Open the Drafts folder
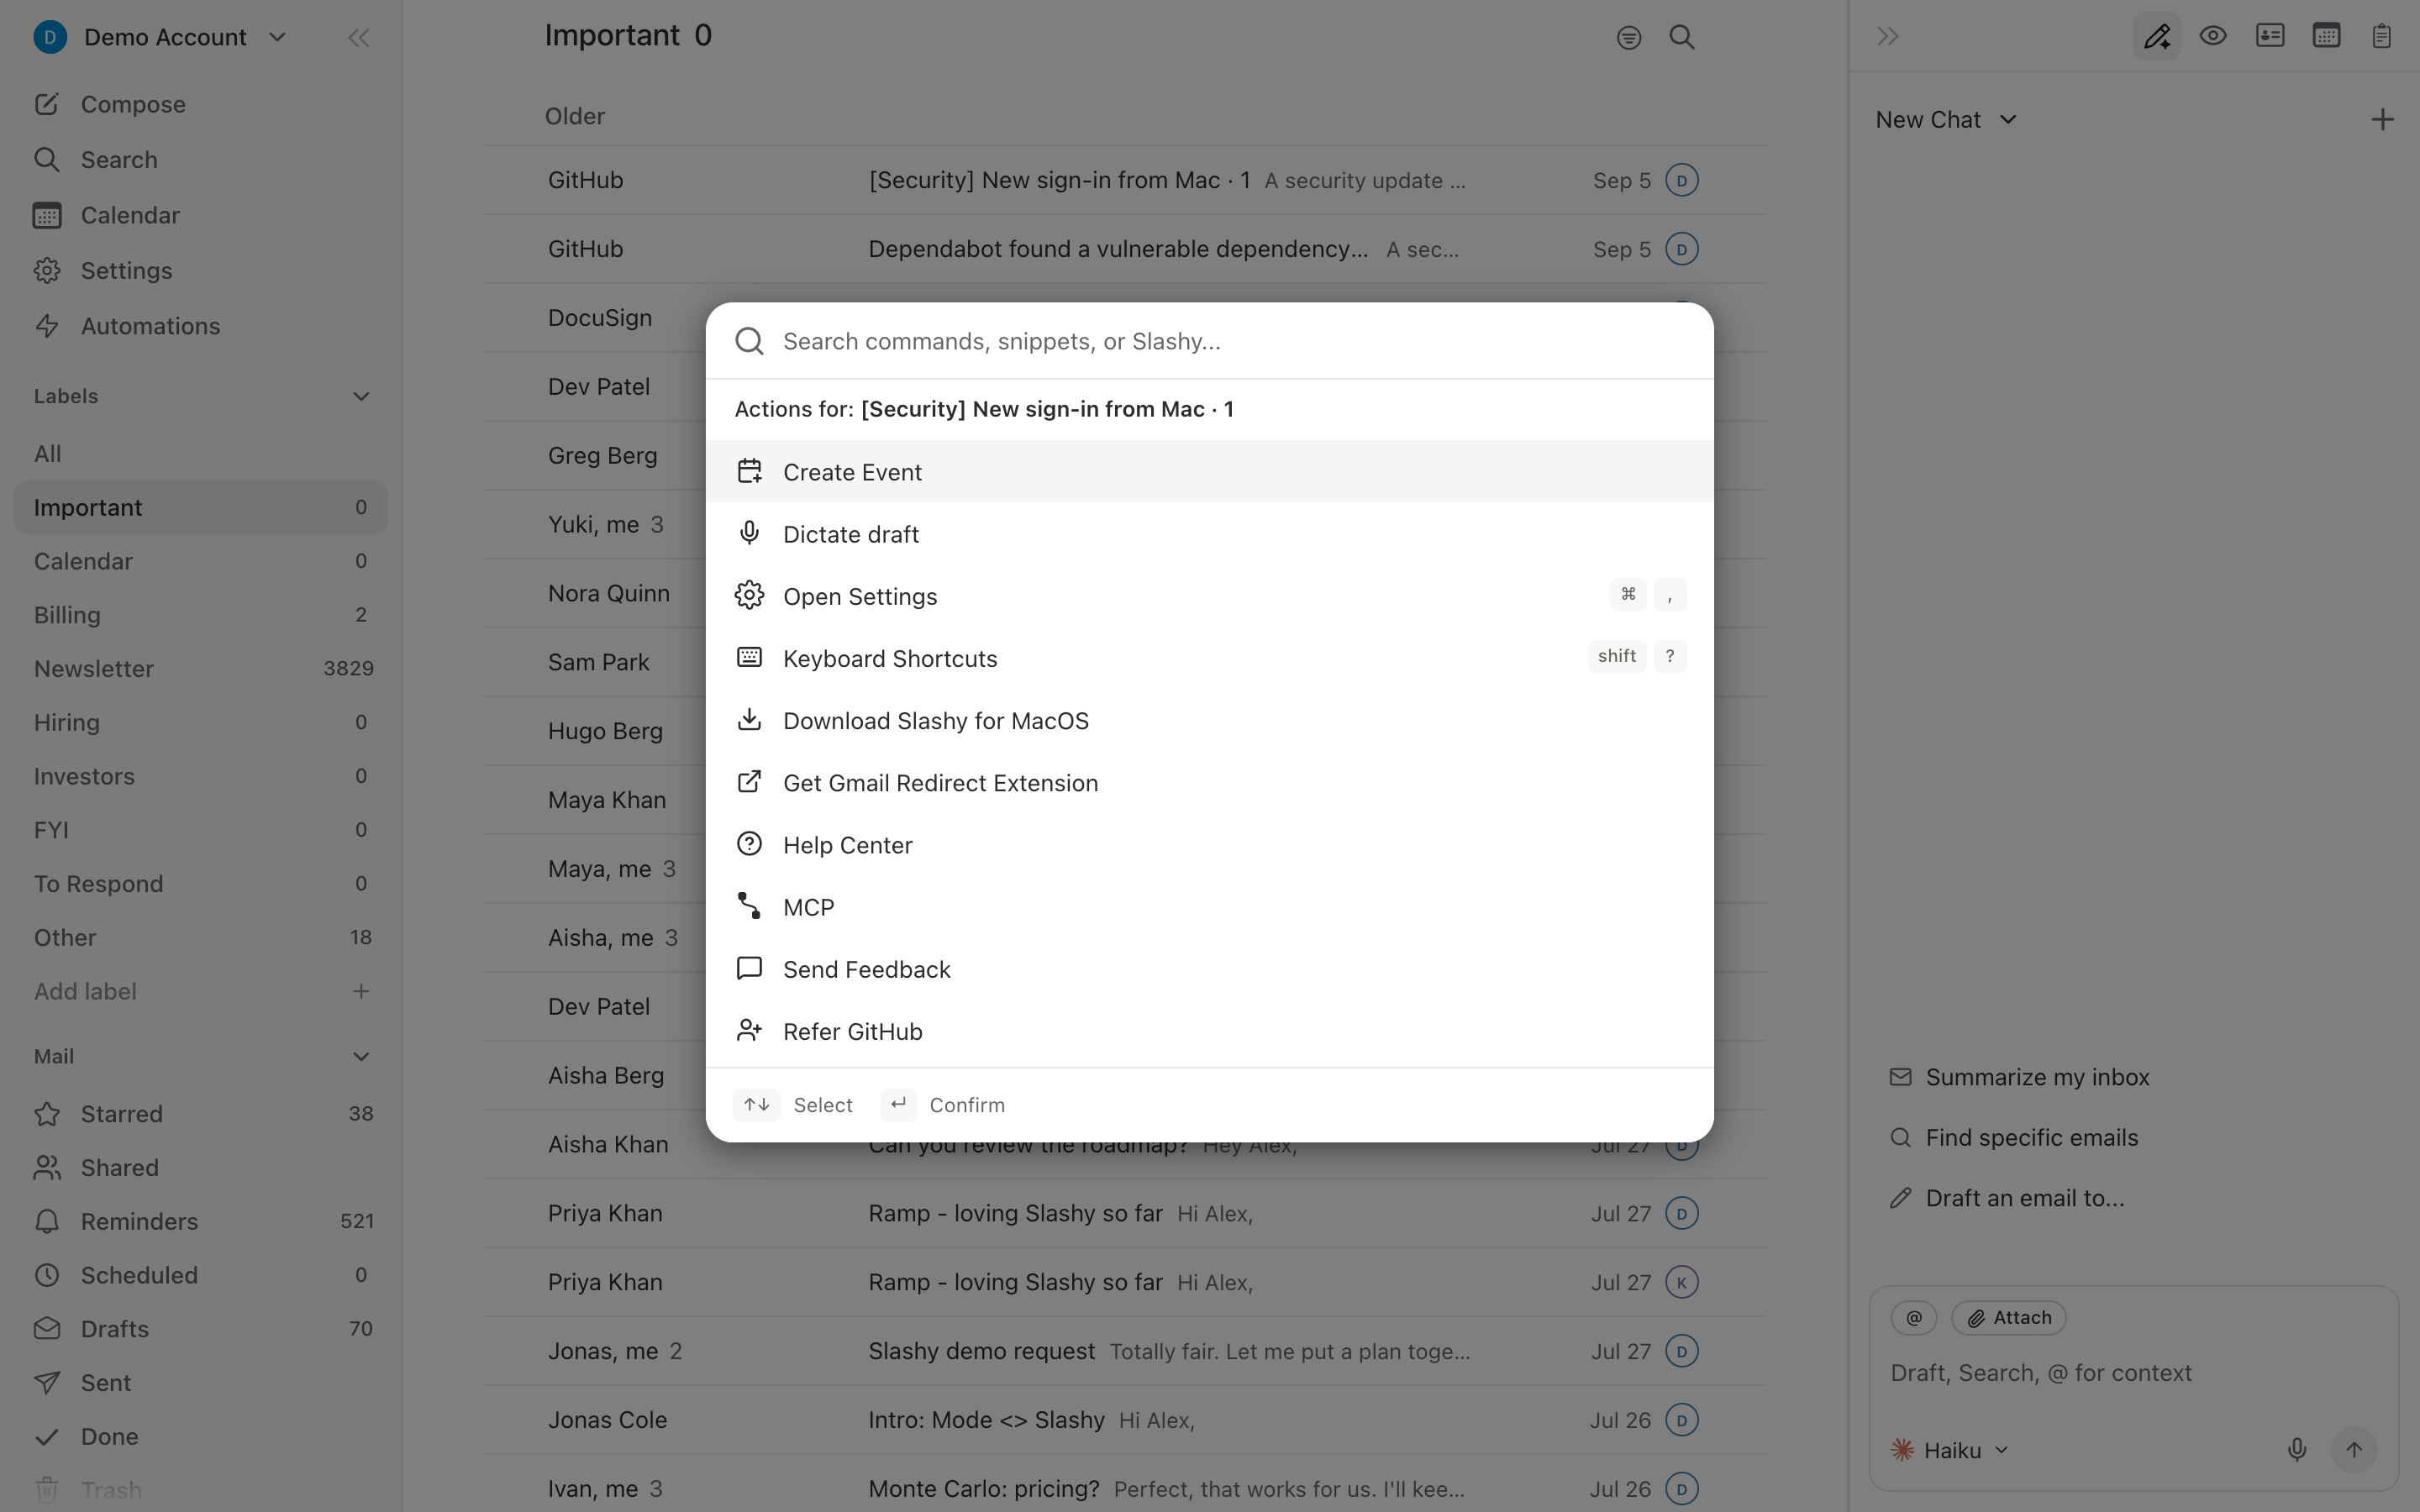 click(200, 1329)
